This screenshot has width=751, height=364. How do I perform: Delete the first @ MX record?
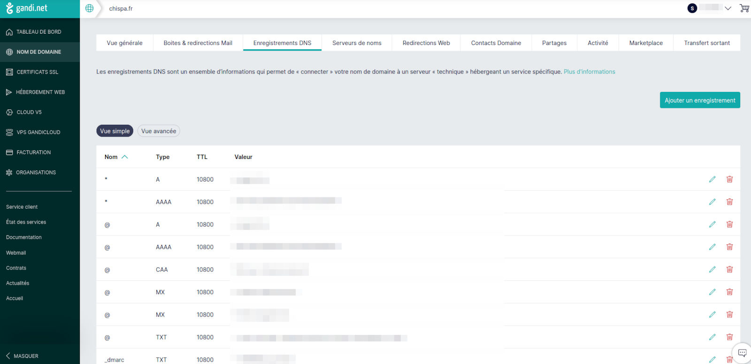(x=729, y=292)
